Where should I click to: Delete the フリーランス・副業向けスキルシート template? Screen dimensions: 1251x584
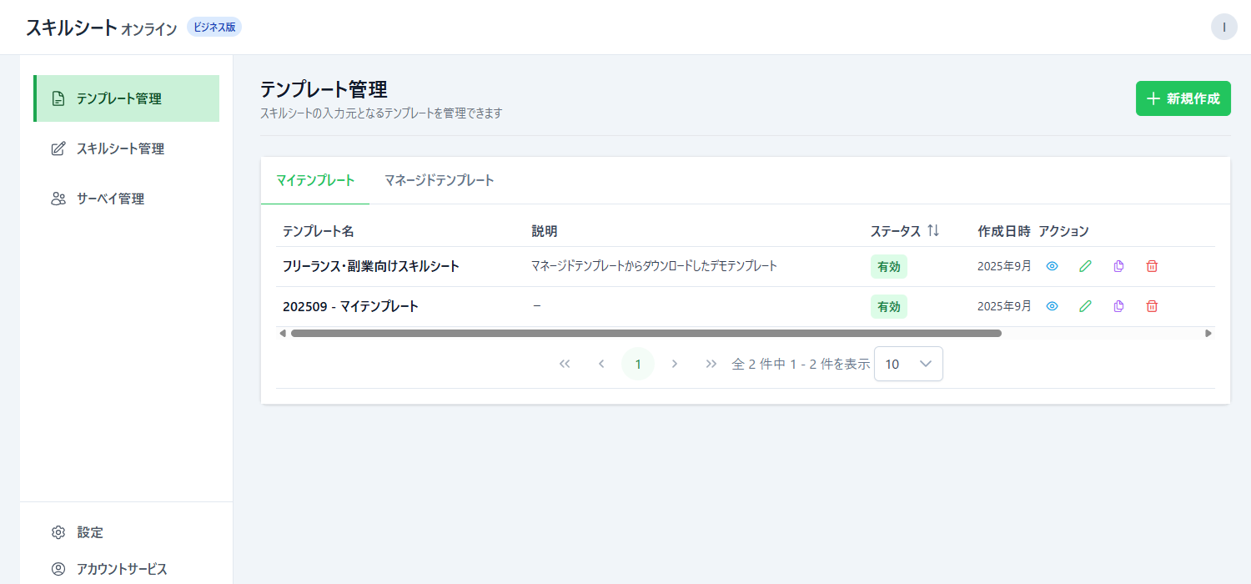click(x=1152, y=266)
